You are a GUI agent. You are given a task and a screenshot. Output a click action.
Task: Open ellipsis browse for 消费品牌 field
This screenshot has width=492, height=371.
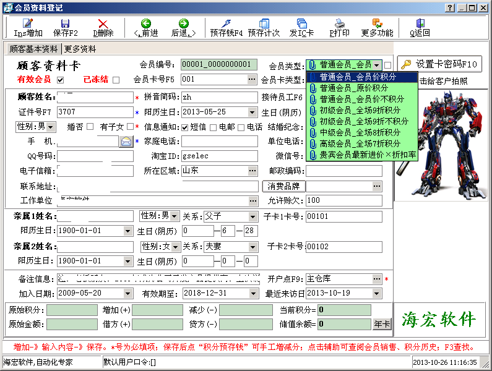[377, 186]
